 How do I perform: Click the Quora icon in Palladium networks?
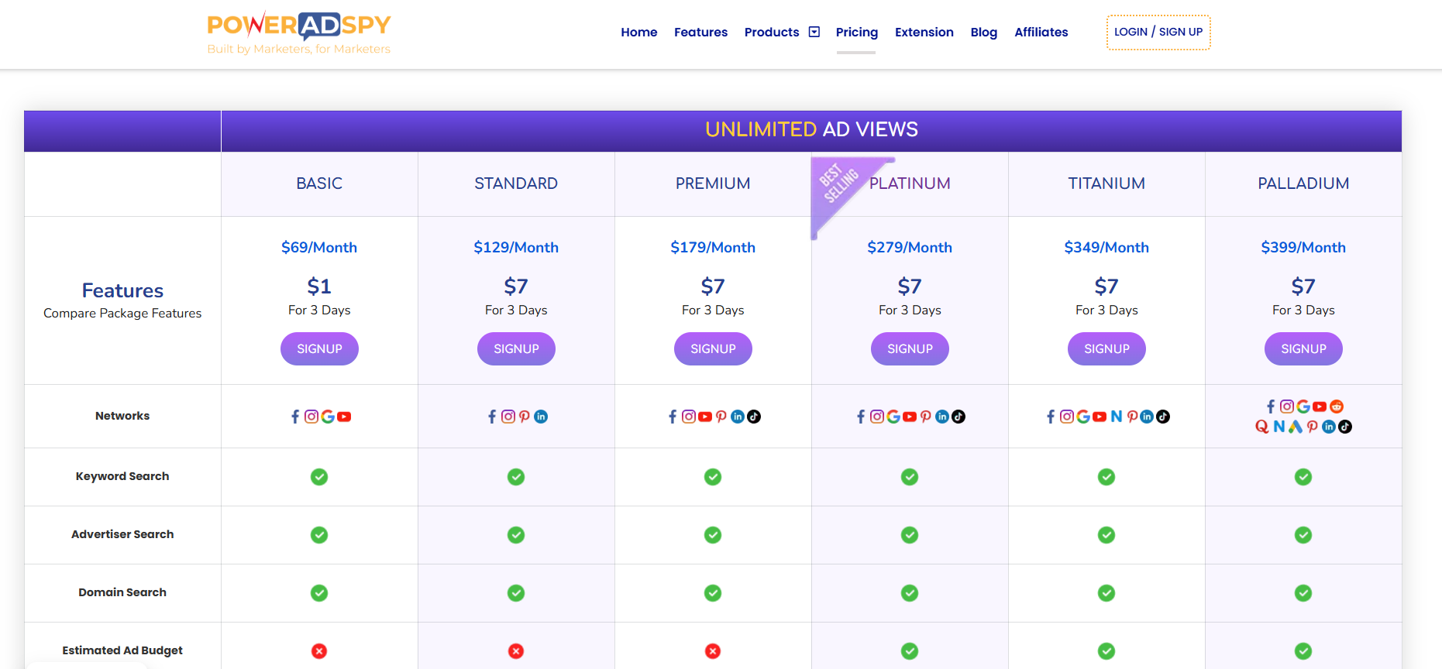click(x=1262, y=427)
